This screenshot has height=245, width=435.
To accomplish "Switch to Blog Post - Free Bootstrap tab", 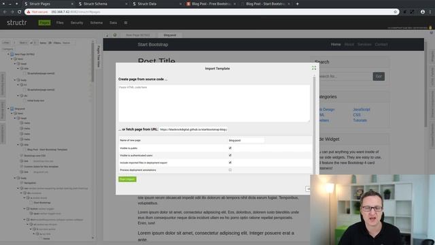I will [x=211, y=4].
